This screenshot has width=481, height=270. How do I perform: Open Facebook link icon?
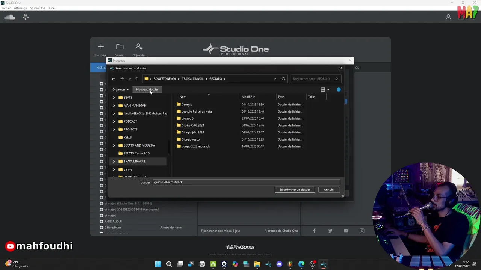[x=314, y=231]
